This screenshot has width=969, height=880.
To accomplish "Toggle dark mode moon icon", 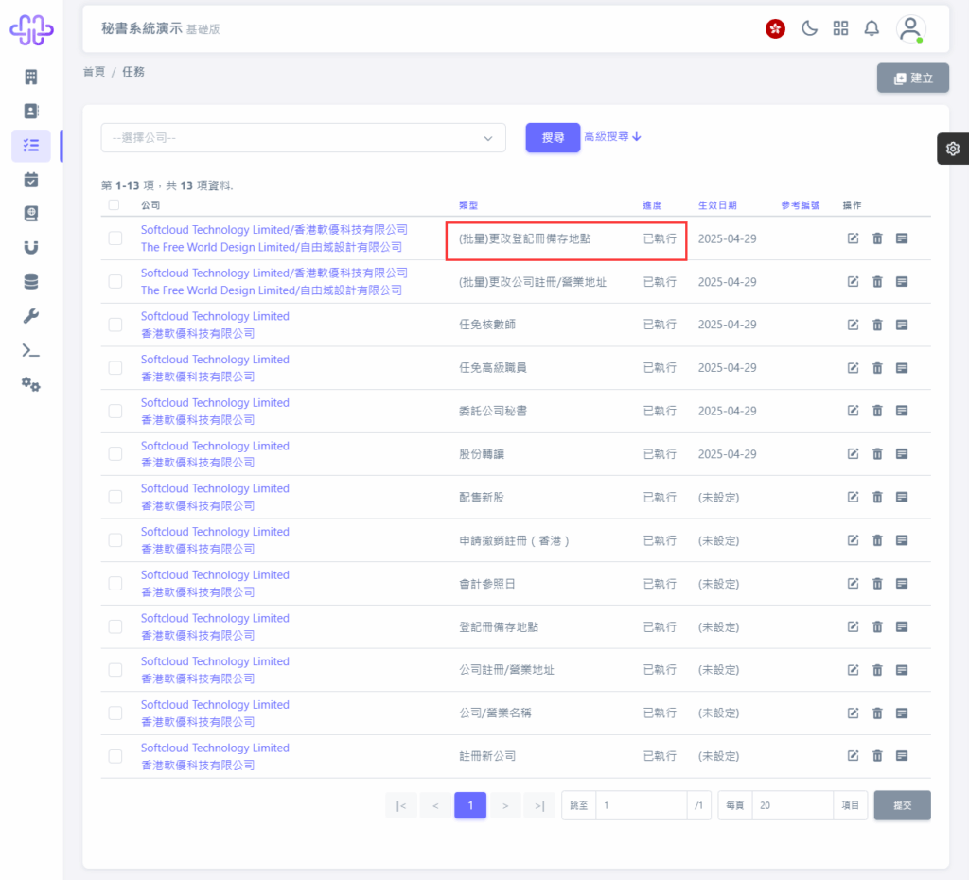I will (809, 28).
